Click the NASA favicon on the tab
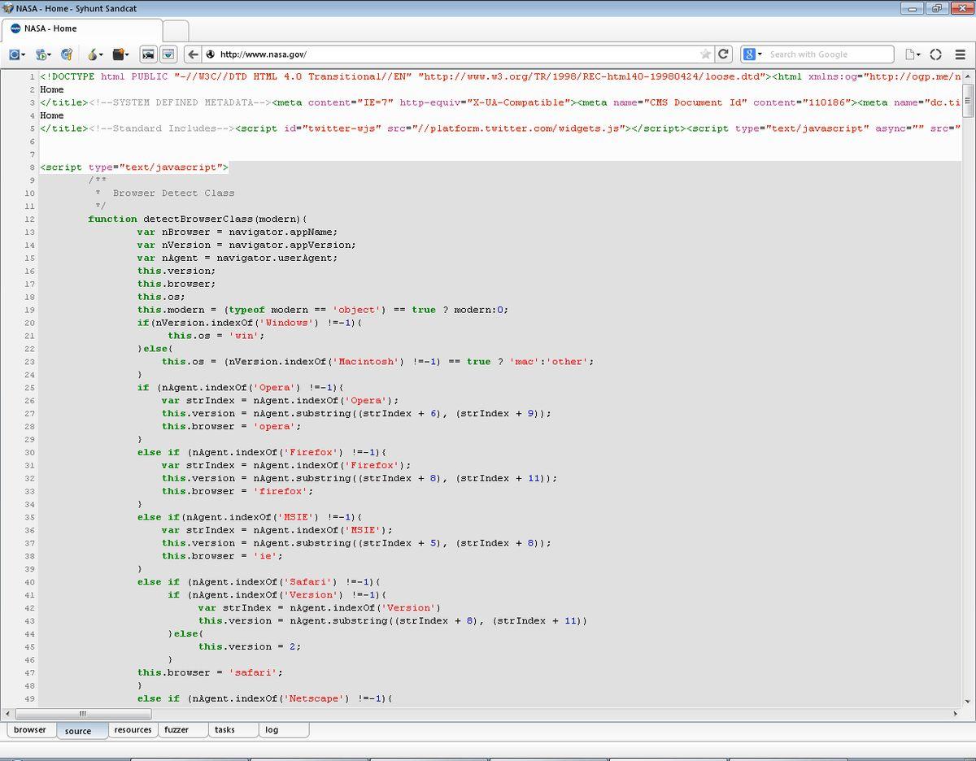The image size is (976, 761). pos(15,28)
